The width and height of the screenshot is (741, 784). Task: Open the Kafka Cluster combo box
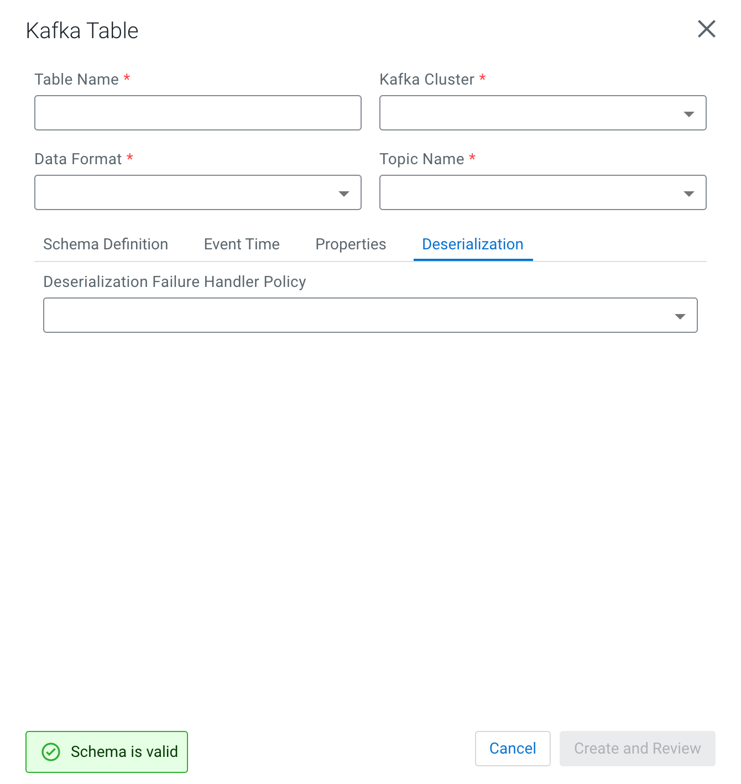pyautogui.click(x=543, y=113)
